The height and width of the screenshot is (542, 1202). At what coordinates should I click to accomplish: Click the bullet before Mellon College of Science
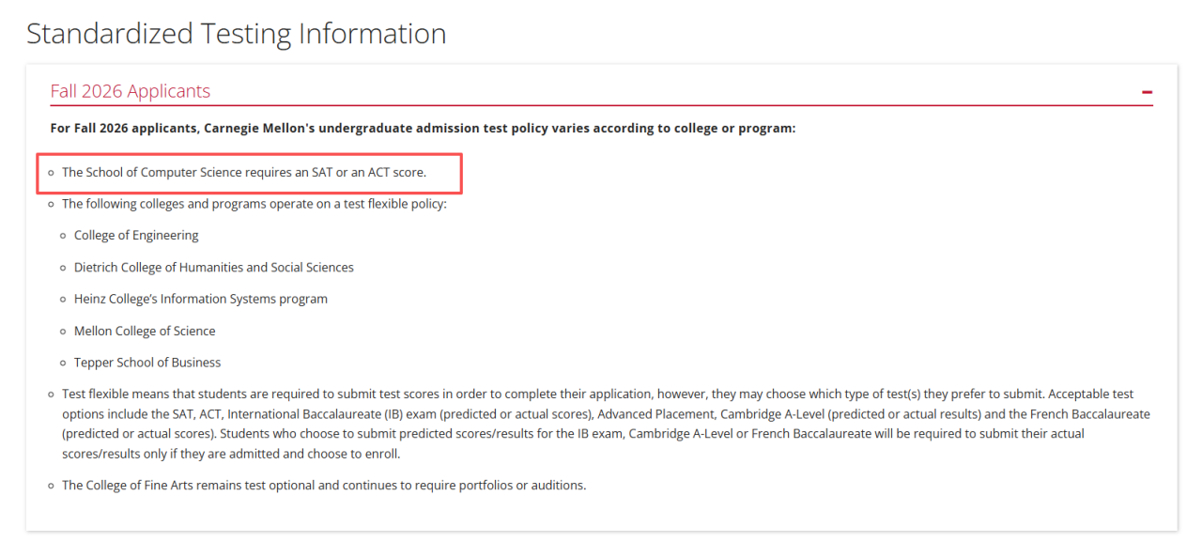click(x=64, y=332)
